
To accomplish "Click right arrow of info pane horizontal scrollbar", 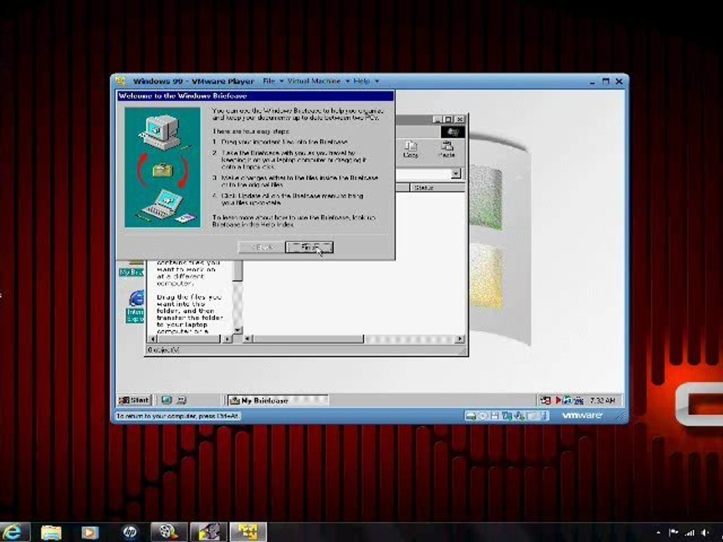I will coord(227,339).
